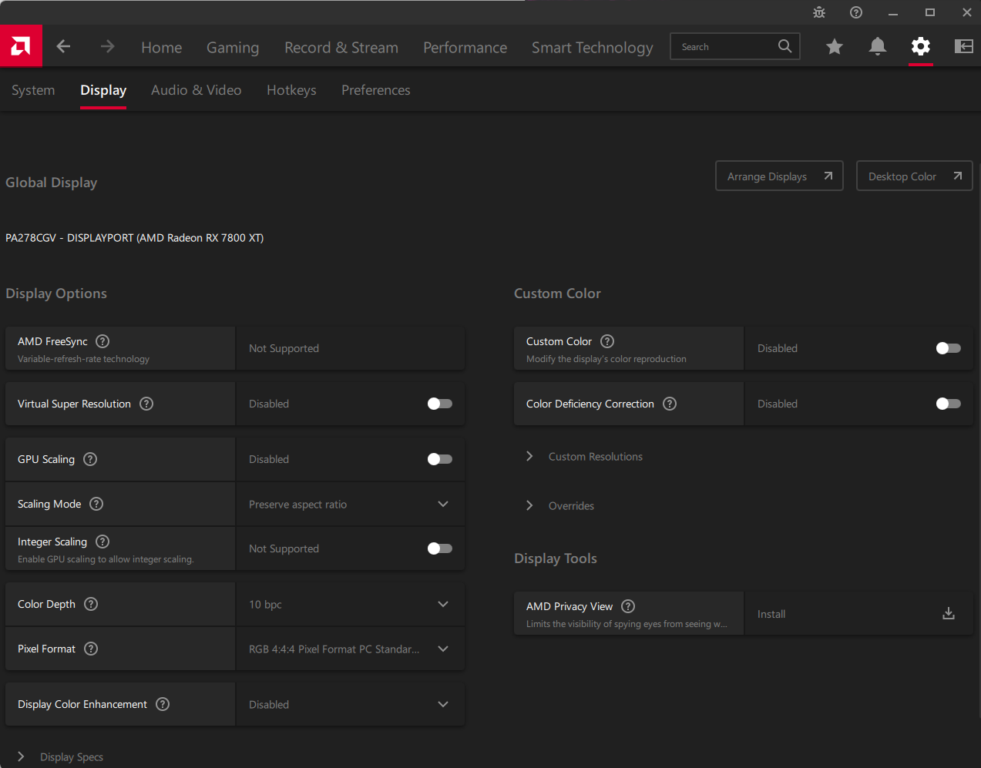The height and width of the screenshot is (768, 981).
Task: Click the Arrange Displays button
Action: coord(779,176)
